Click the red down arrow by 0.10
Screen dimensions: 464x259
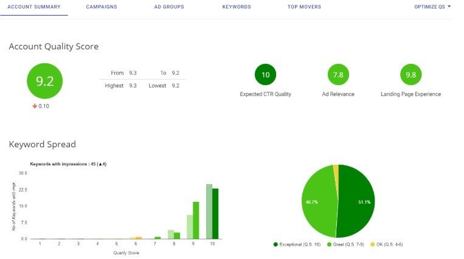click(x=35, y=106)
